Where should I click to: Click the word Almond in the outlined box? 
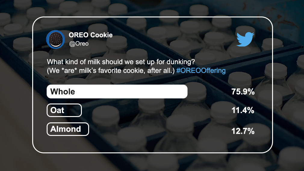point(66,129)
